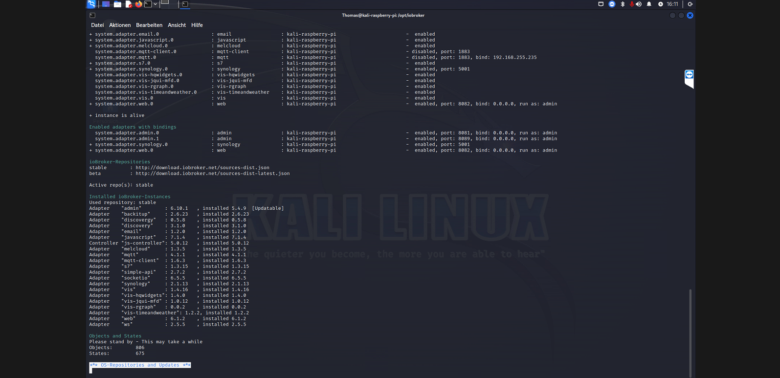Click the window title Thomas@kali-raspberry-pi: /opt/iobroker
Viewport: 780px width, 378px height.
383,15
